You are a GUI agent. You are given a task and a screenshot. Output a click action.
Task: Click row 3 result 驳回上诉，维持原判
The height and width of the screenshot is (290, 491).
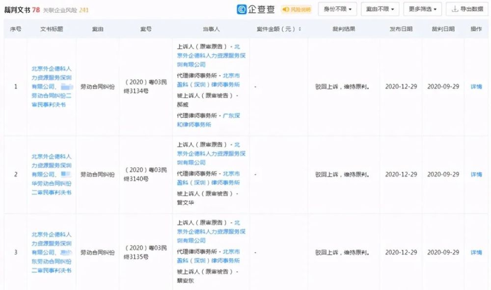tap(342, 252)
